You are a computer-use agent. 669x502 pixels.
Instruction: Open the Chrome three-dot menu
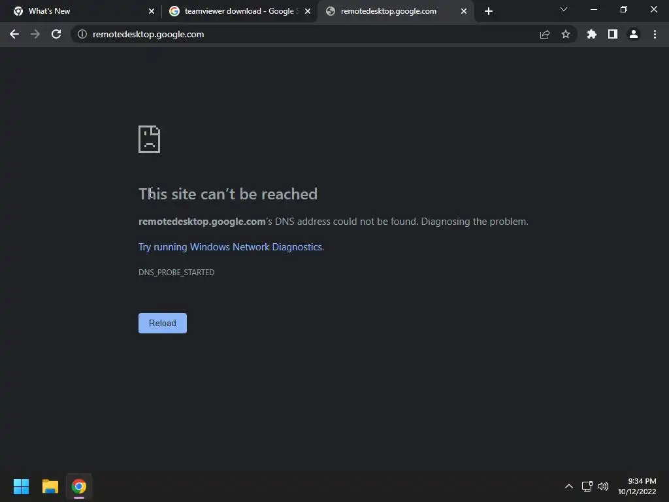tap(655, 34)
